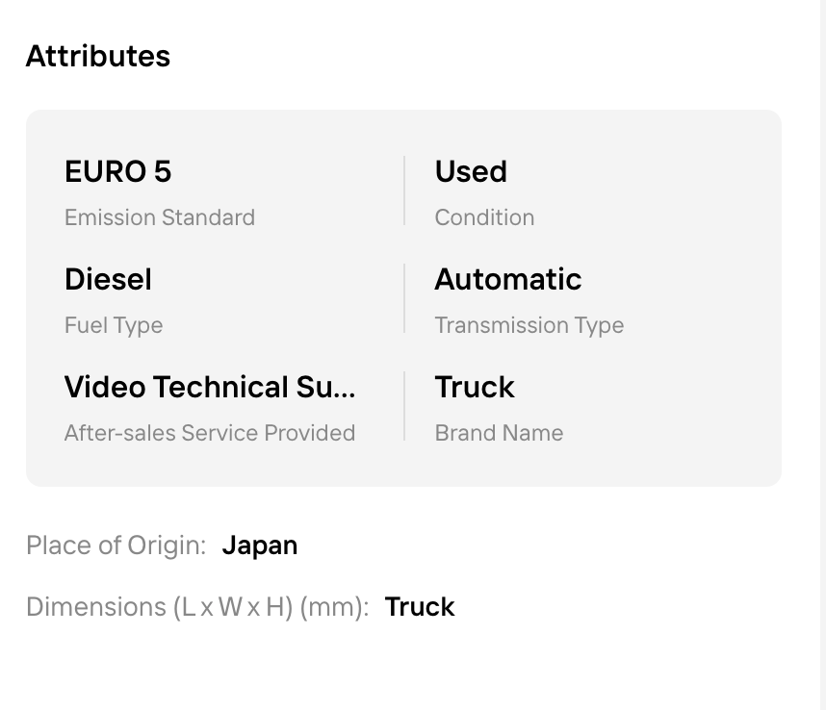
Task: Select the Automatic transmission value
Action: click(508, 279)
